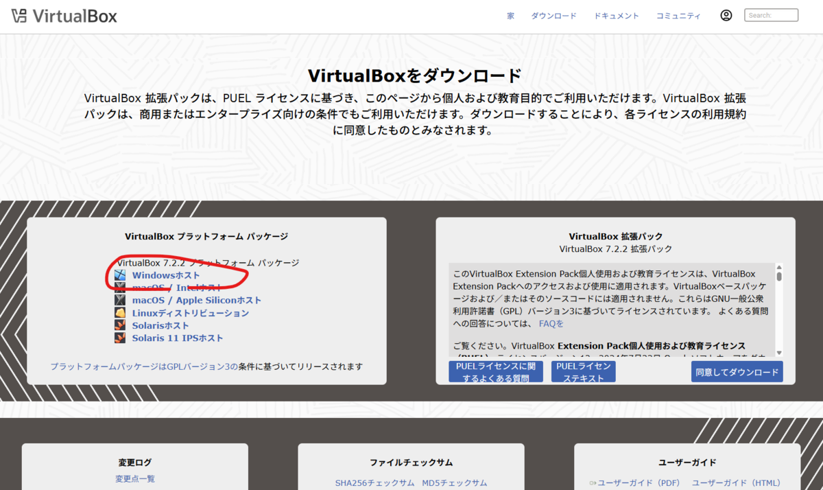Open the コミュニティ navigation item

coord(678,16)
